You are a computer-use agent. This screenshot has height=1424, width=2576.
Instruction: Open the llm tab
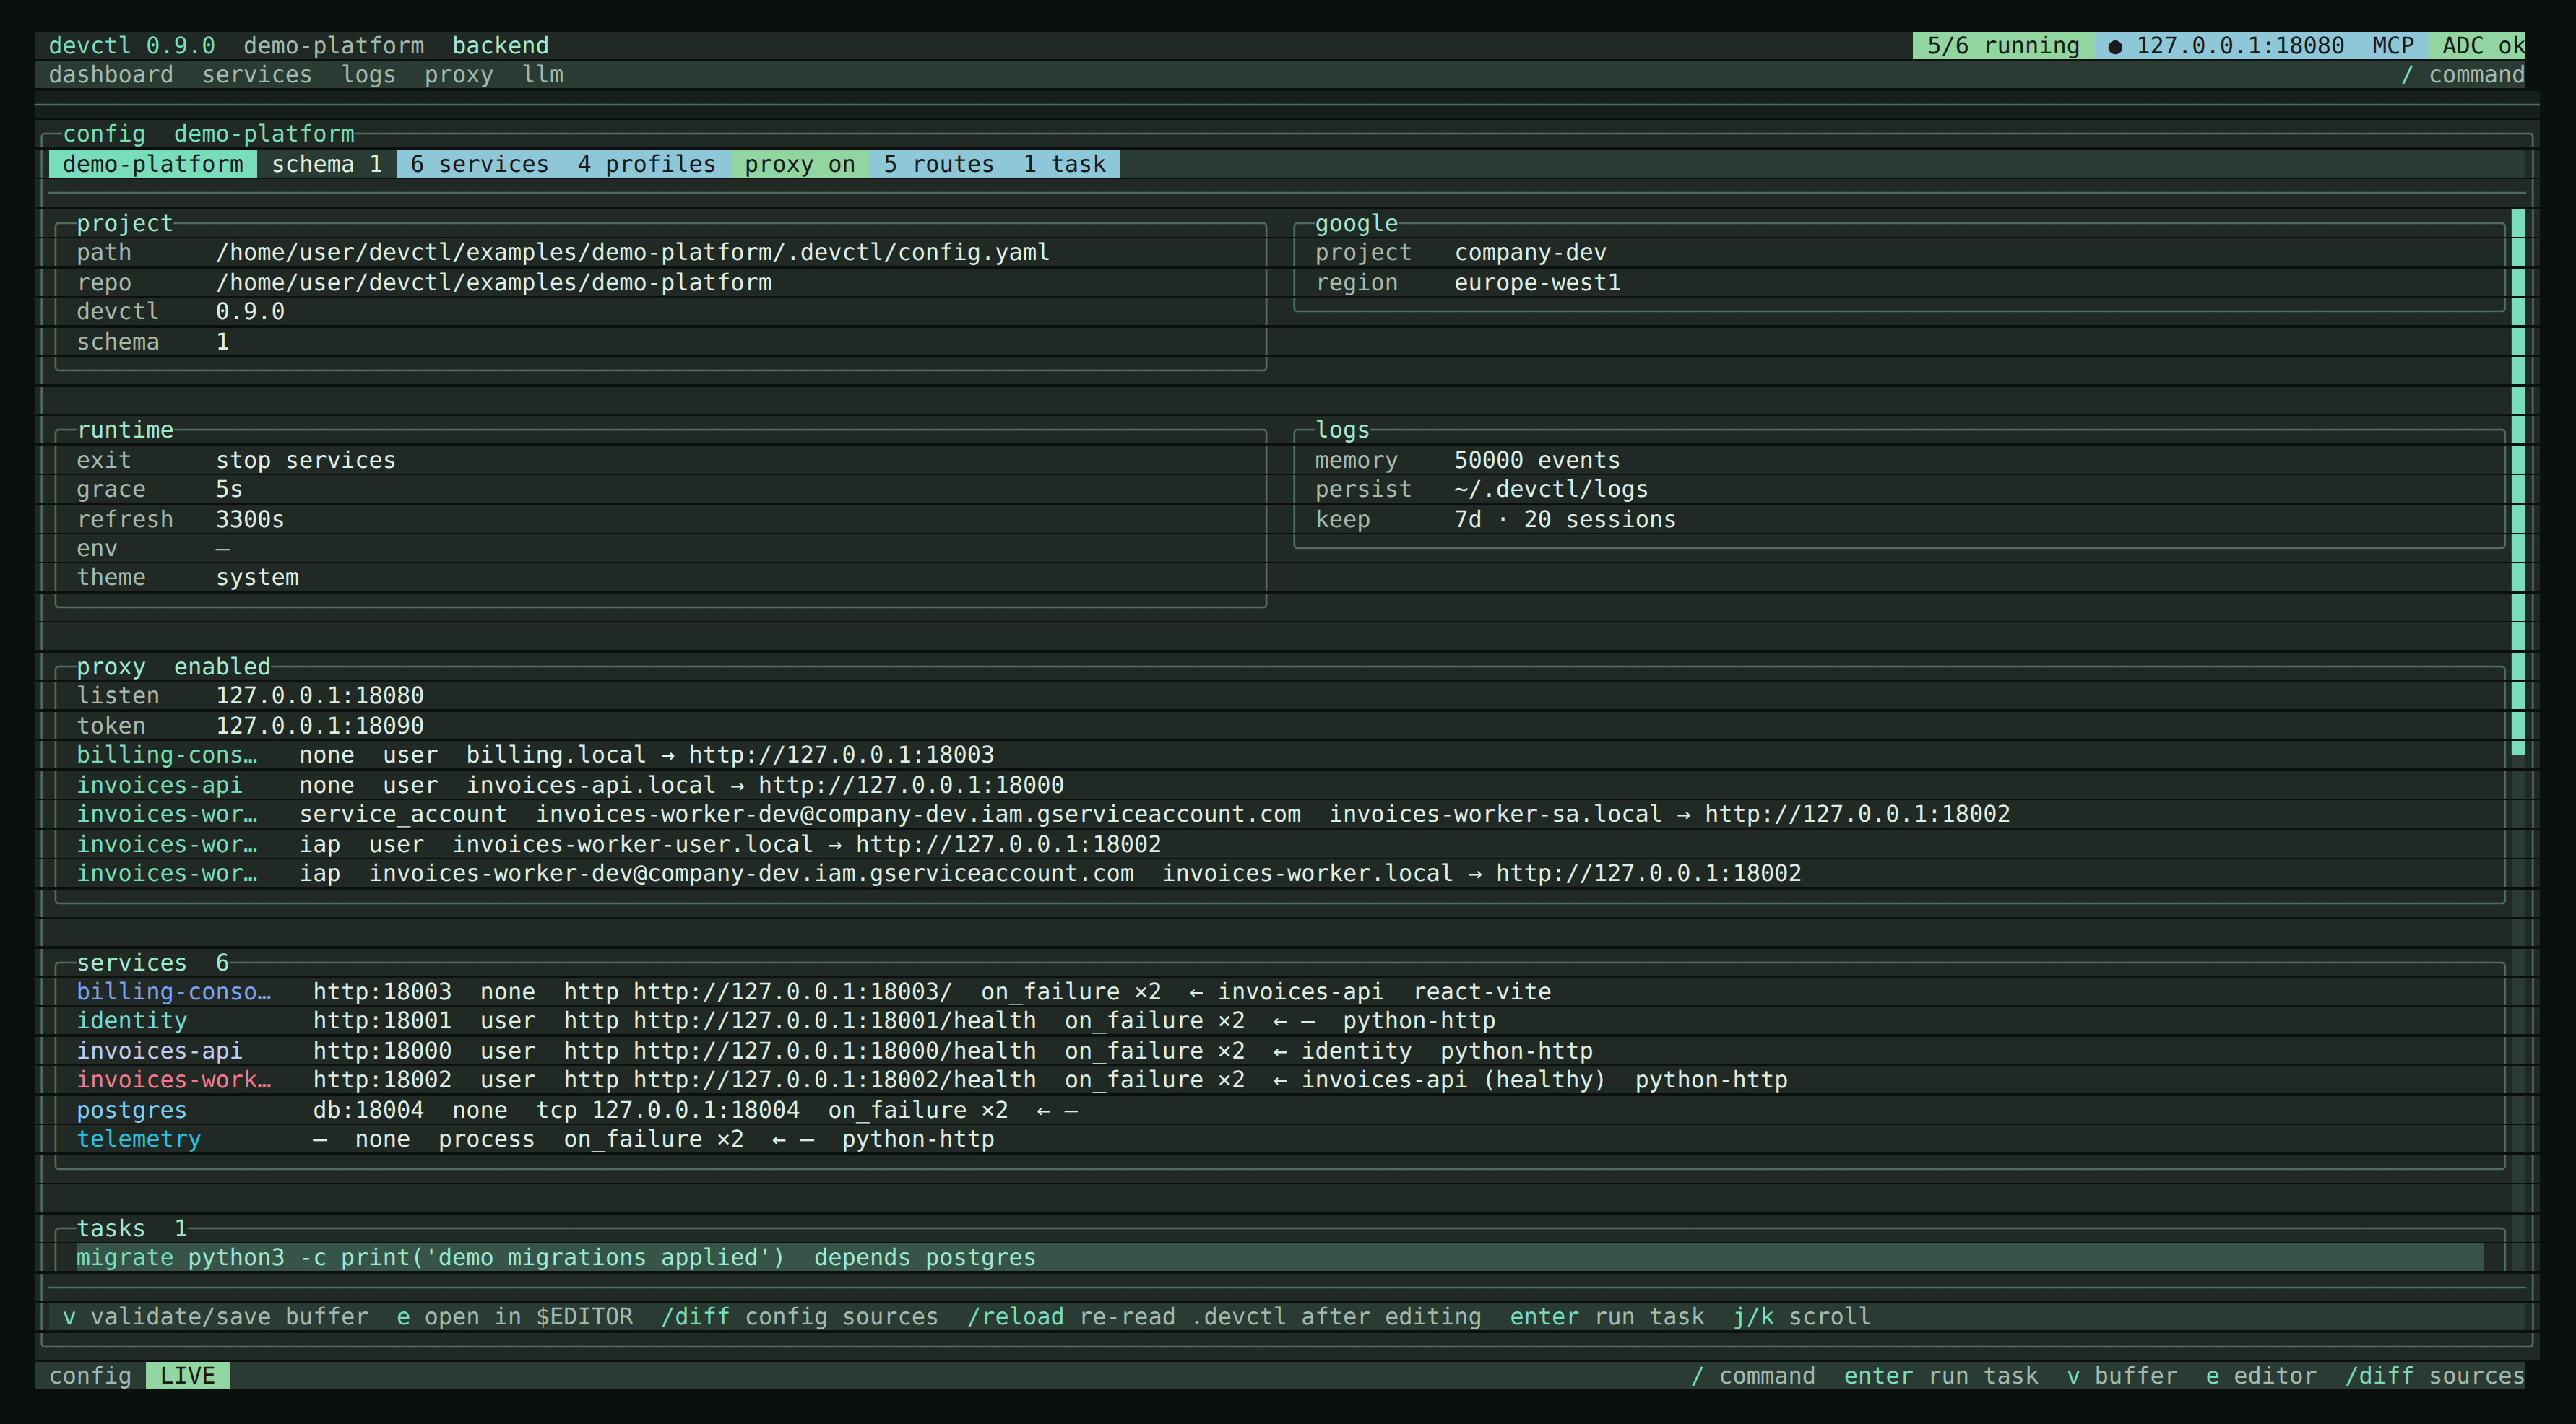click(x=543, y=75)
